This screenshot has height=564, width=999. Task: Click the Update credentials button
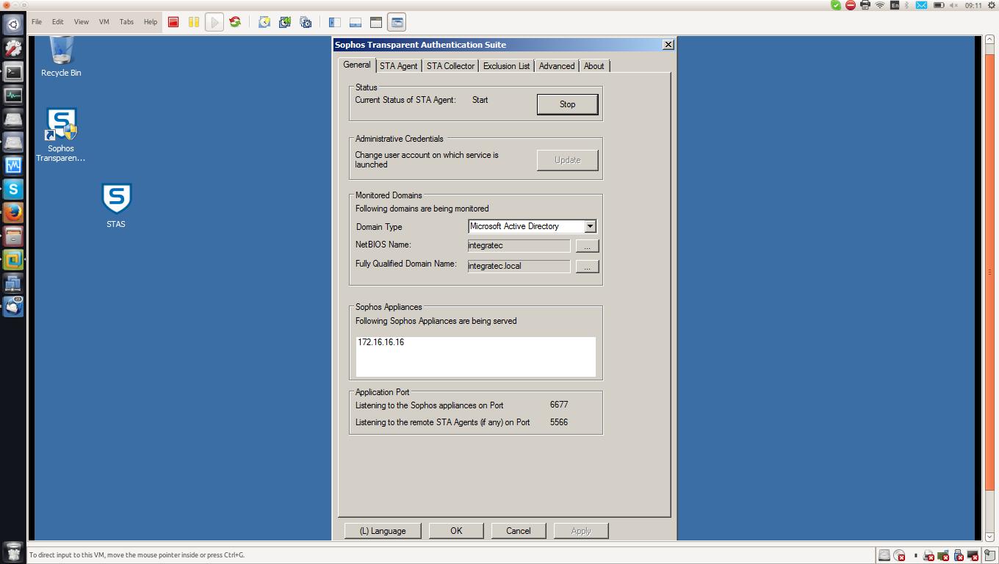[567, 160]
